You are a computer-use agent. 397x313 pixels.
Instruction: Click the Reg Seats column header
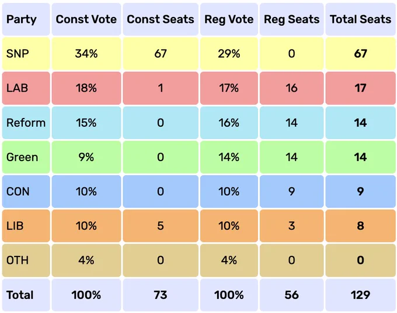click(292, 19)
